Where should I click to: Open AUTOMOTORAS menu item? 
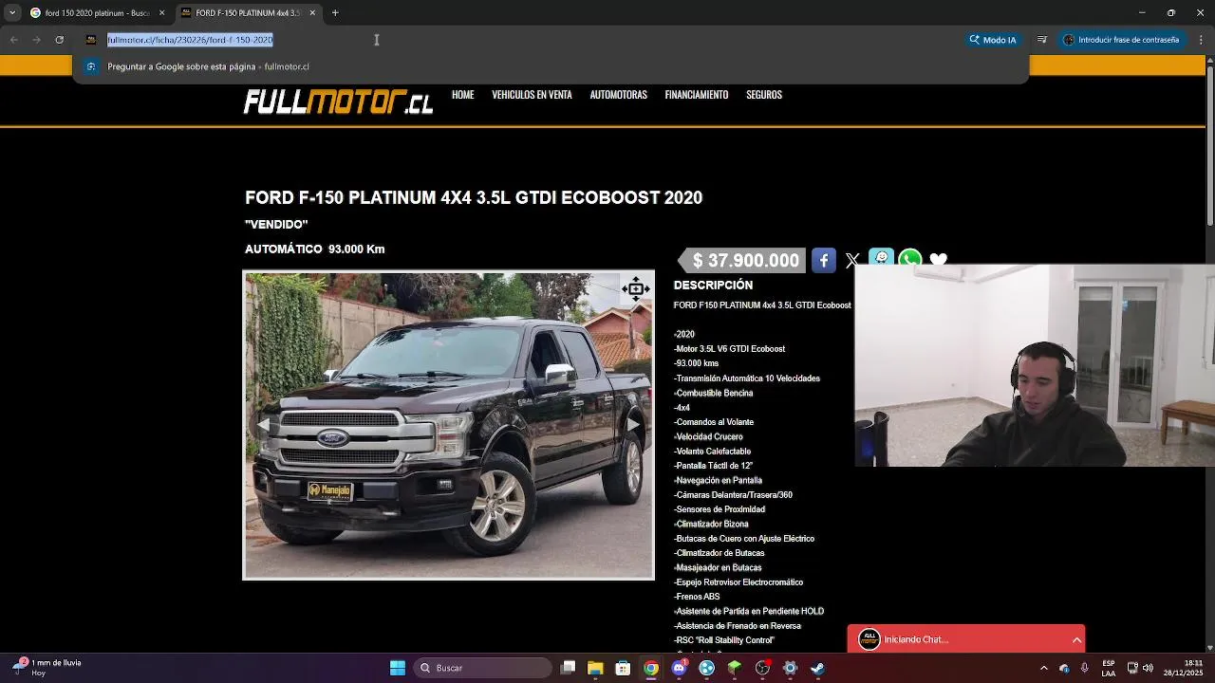point(618,95)
